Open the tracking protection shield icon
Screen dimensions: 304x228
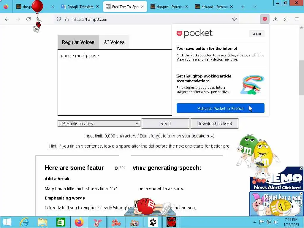[x=59, y=19]
